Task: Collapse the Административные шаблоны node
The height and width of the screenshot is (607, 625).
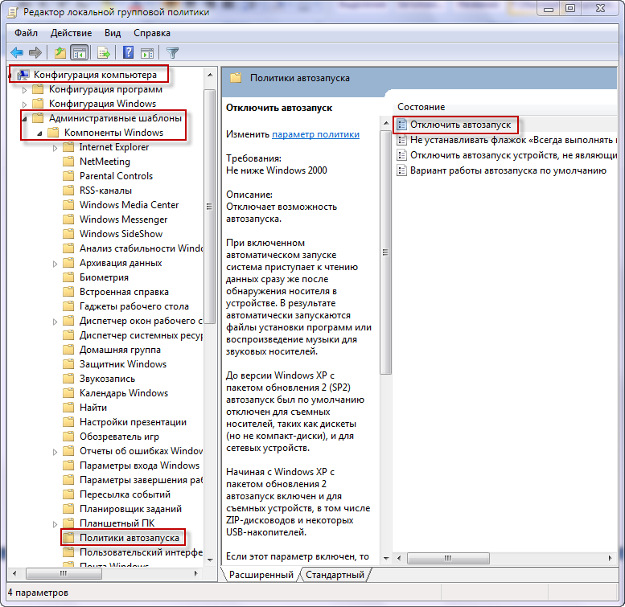Action: (x=24, y=119)
